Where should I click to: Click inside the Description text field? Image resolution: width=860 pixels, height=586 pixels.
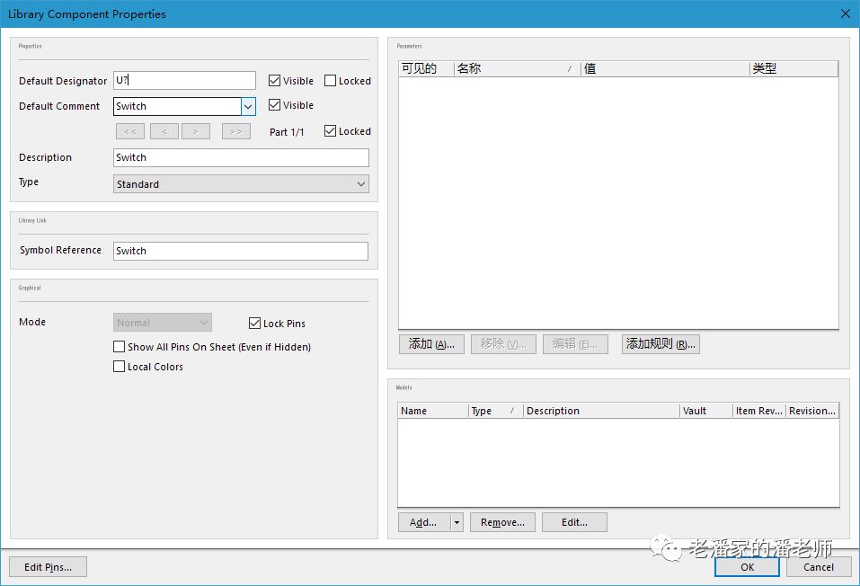(x=241, y=158)
